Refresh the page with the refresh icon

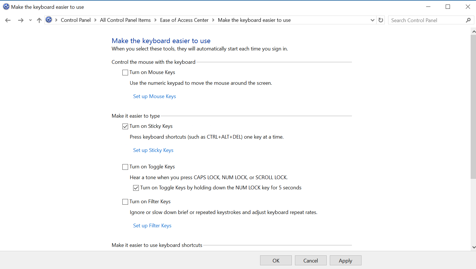[x=381, y=20]
